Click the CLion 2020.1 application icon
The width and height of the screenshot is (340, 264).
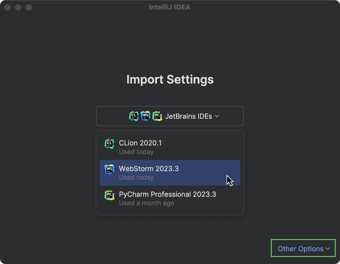109,144
